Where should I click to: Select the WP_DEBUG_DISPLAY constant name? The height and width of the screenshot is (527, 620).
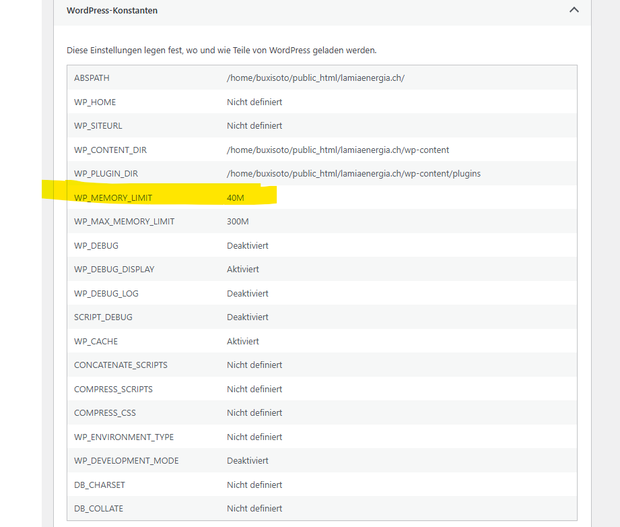tap(114, 270)
